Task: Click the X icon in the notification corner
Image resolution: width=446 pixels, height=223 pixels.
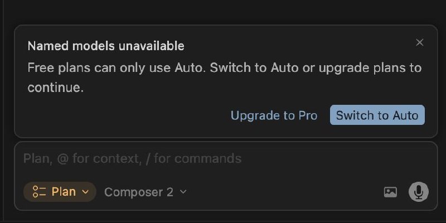Action: (x=420, y=42)
